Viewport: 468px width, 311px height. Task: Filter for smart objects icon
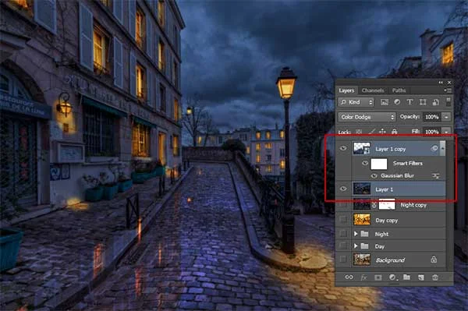(435, 102)
